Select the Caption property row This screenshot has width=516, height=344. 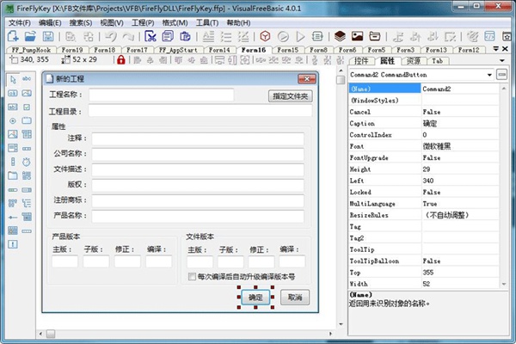[424, 124]
